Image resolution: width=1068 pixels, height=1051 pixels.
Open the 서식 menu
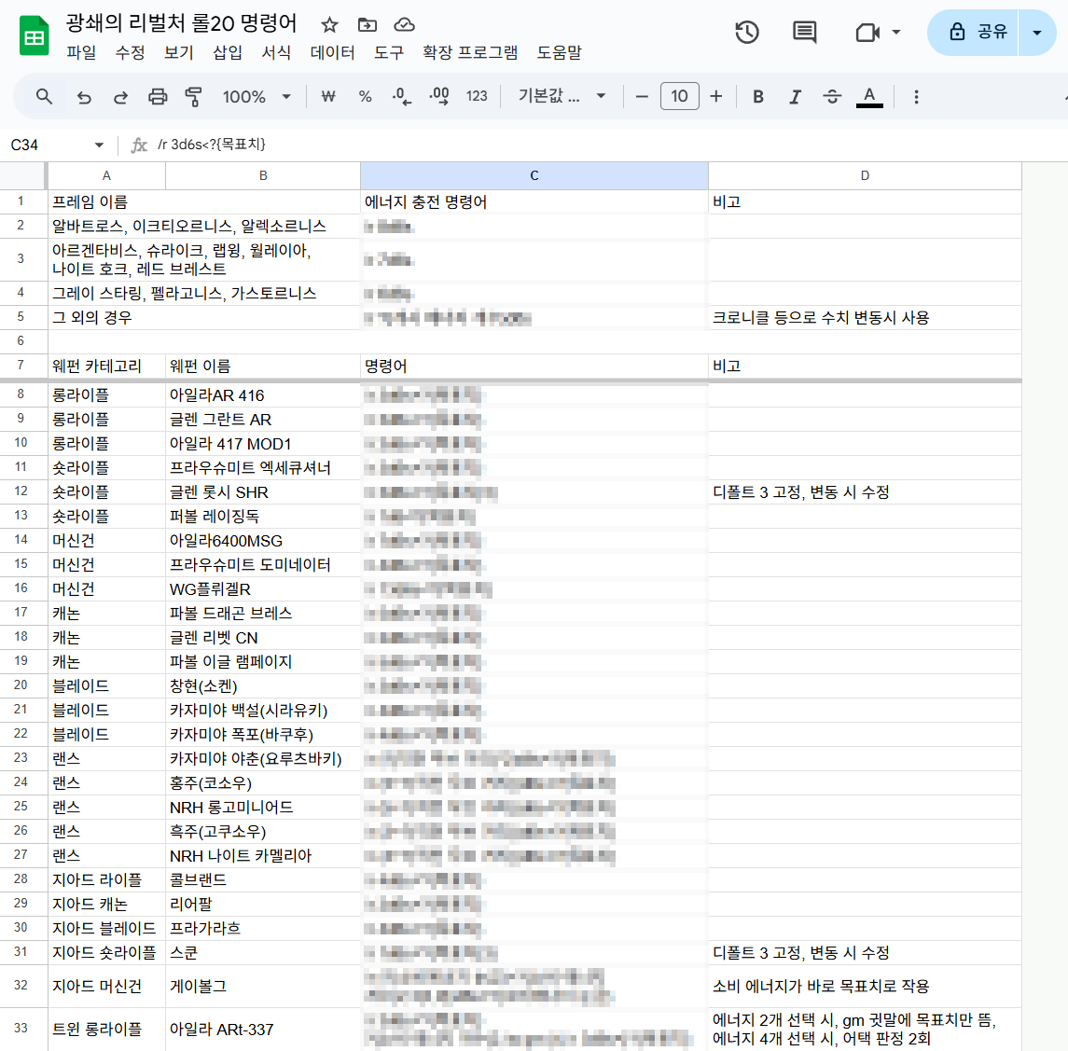276,52
